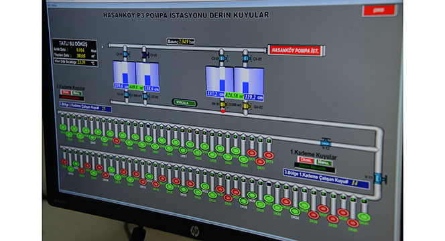Set 2.Kademe Kuyular to red Otom. mode

[66, 92]
